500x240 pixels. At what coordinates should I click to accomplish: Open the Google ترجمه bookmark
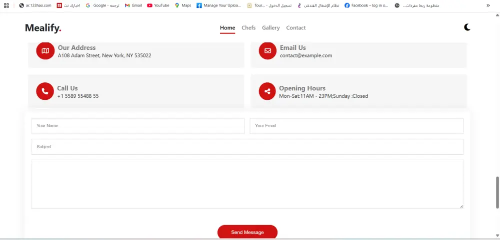coord(102,5)
